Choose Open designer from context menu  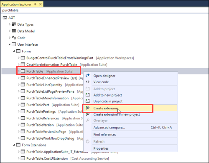[x=104, y=76]
